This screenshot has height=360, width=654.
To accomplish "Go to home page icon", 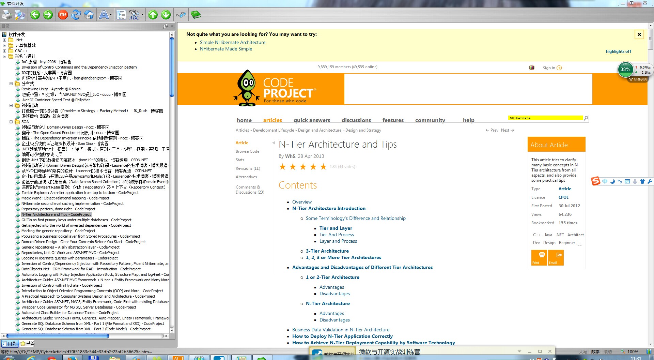I will point(89,15).
